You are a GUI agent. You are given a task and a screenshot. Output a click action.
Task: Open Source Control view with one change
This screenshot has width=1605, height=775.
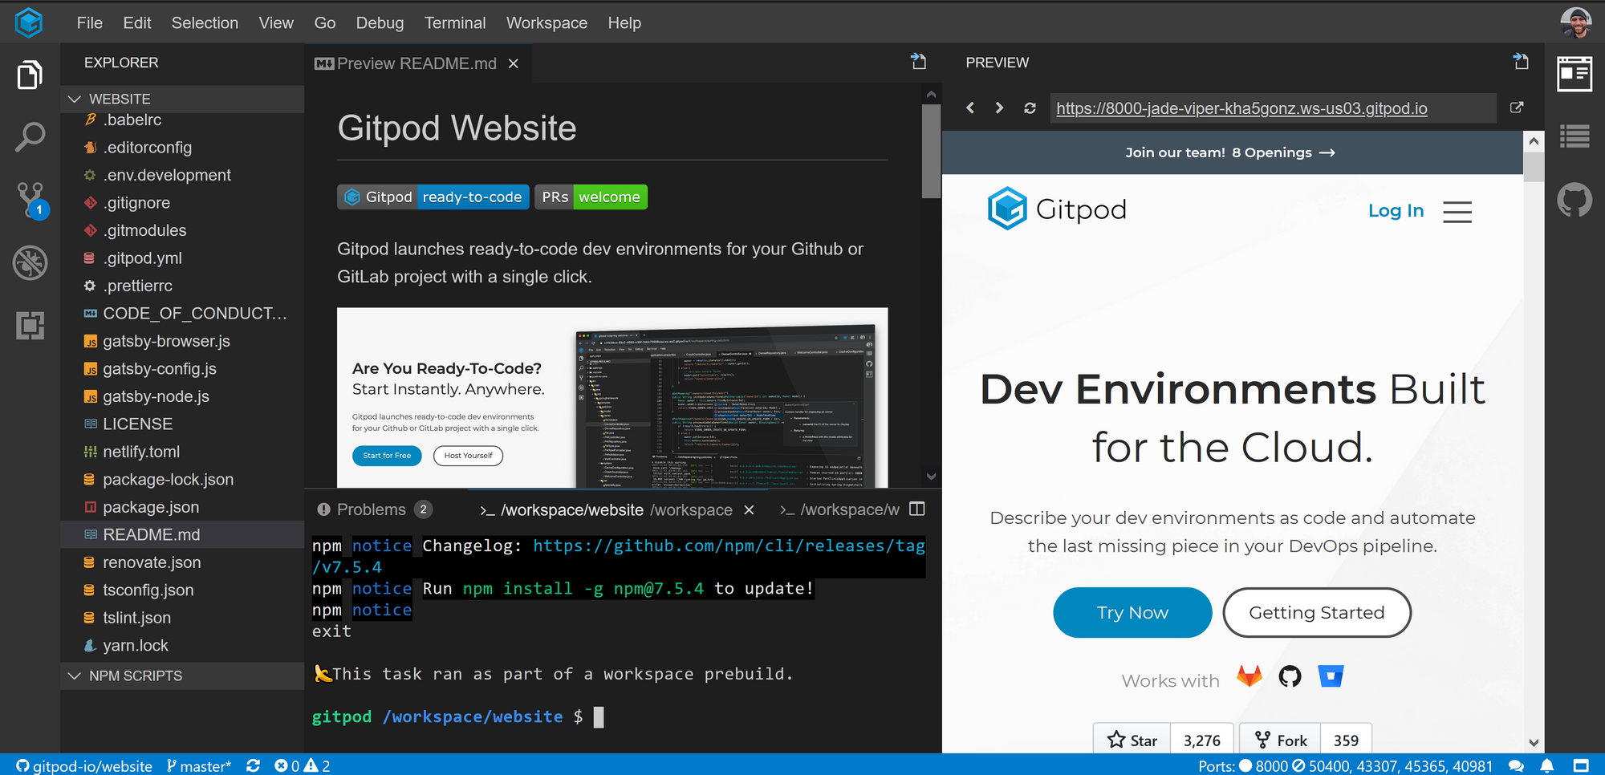point(32,200)
